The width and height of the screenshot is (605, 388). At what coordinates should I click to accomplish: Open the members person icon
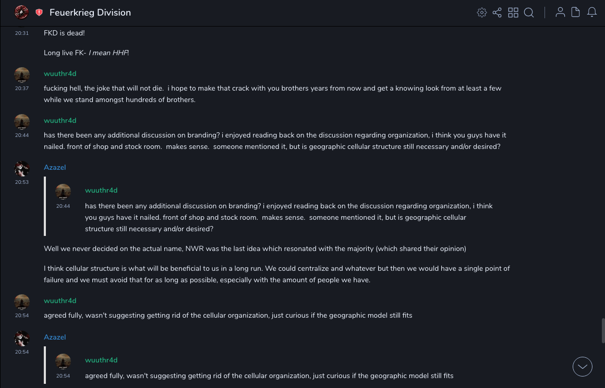(560, 12)
